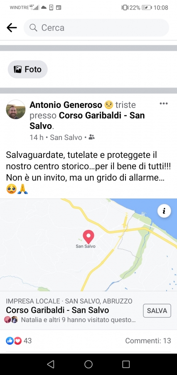Tap the red San Salvo map pin
The height and width of the screenshot is (375, 177).
(88, 237)
